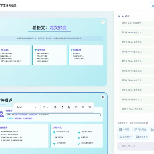Select the 第6张 Slide 生成成功 message

click(137, 71)
